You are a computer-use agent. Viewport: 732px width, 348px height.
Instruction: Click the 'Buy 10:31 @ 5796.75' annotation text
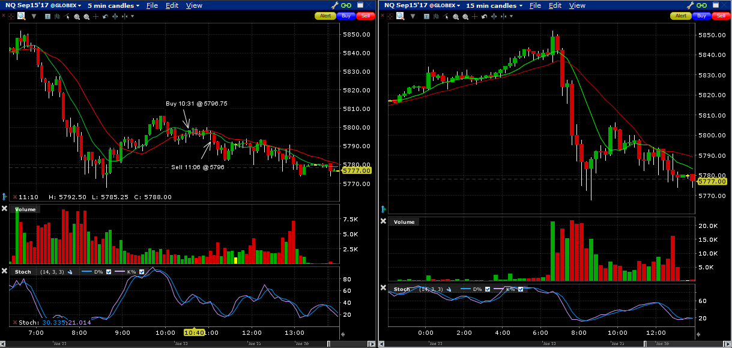coord(196,104)
